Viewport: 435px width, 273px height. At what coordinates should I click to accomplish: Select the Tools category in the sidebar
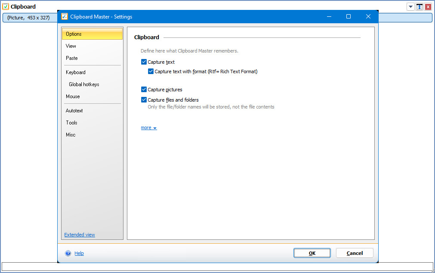click(92, 122)
